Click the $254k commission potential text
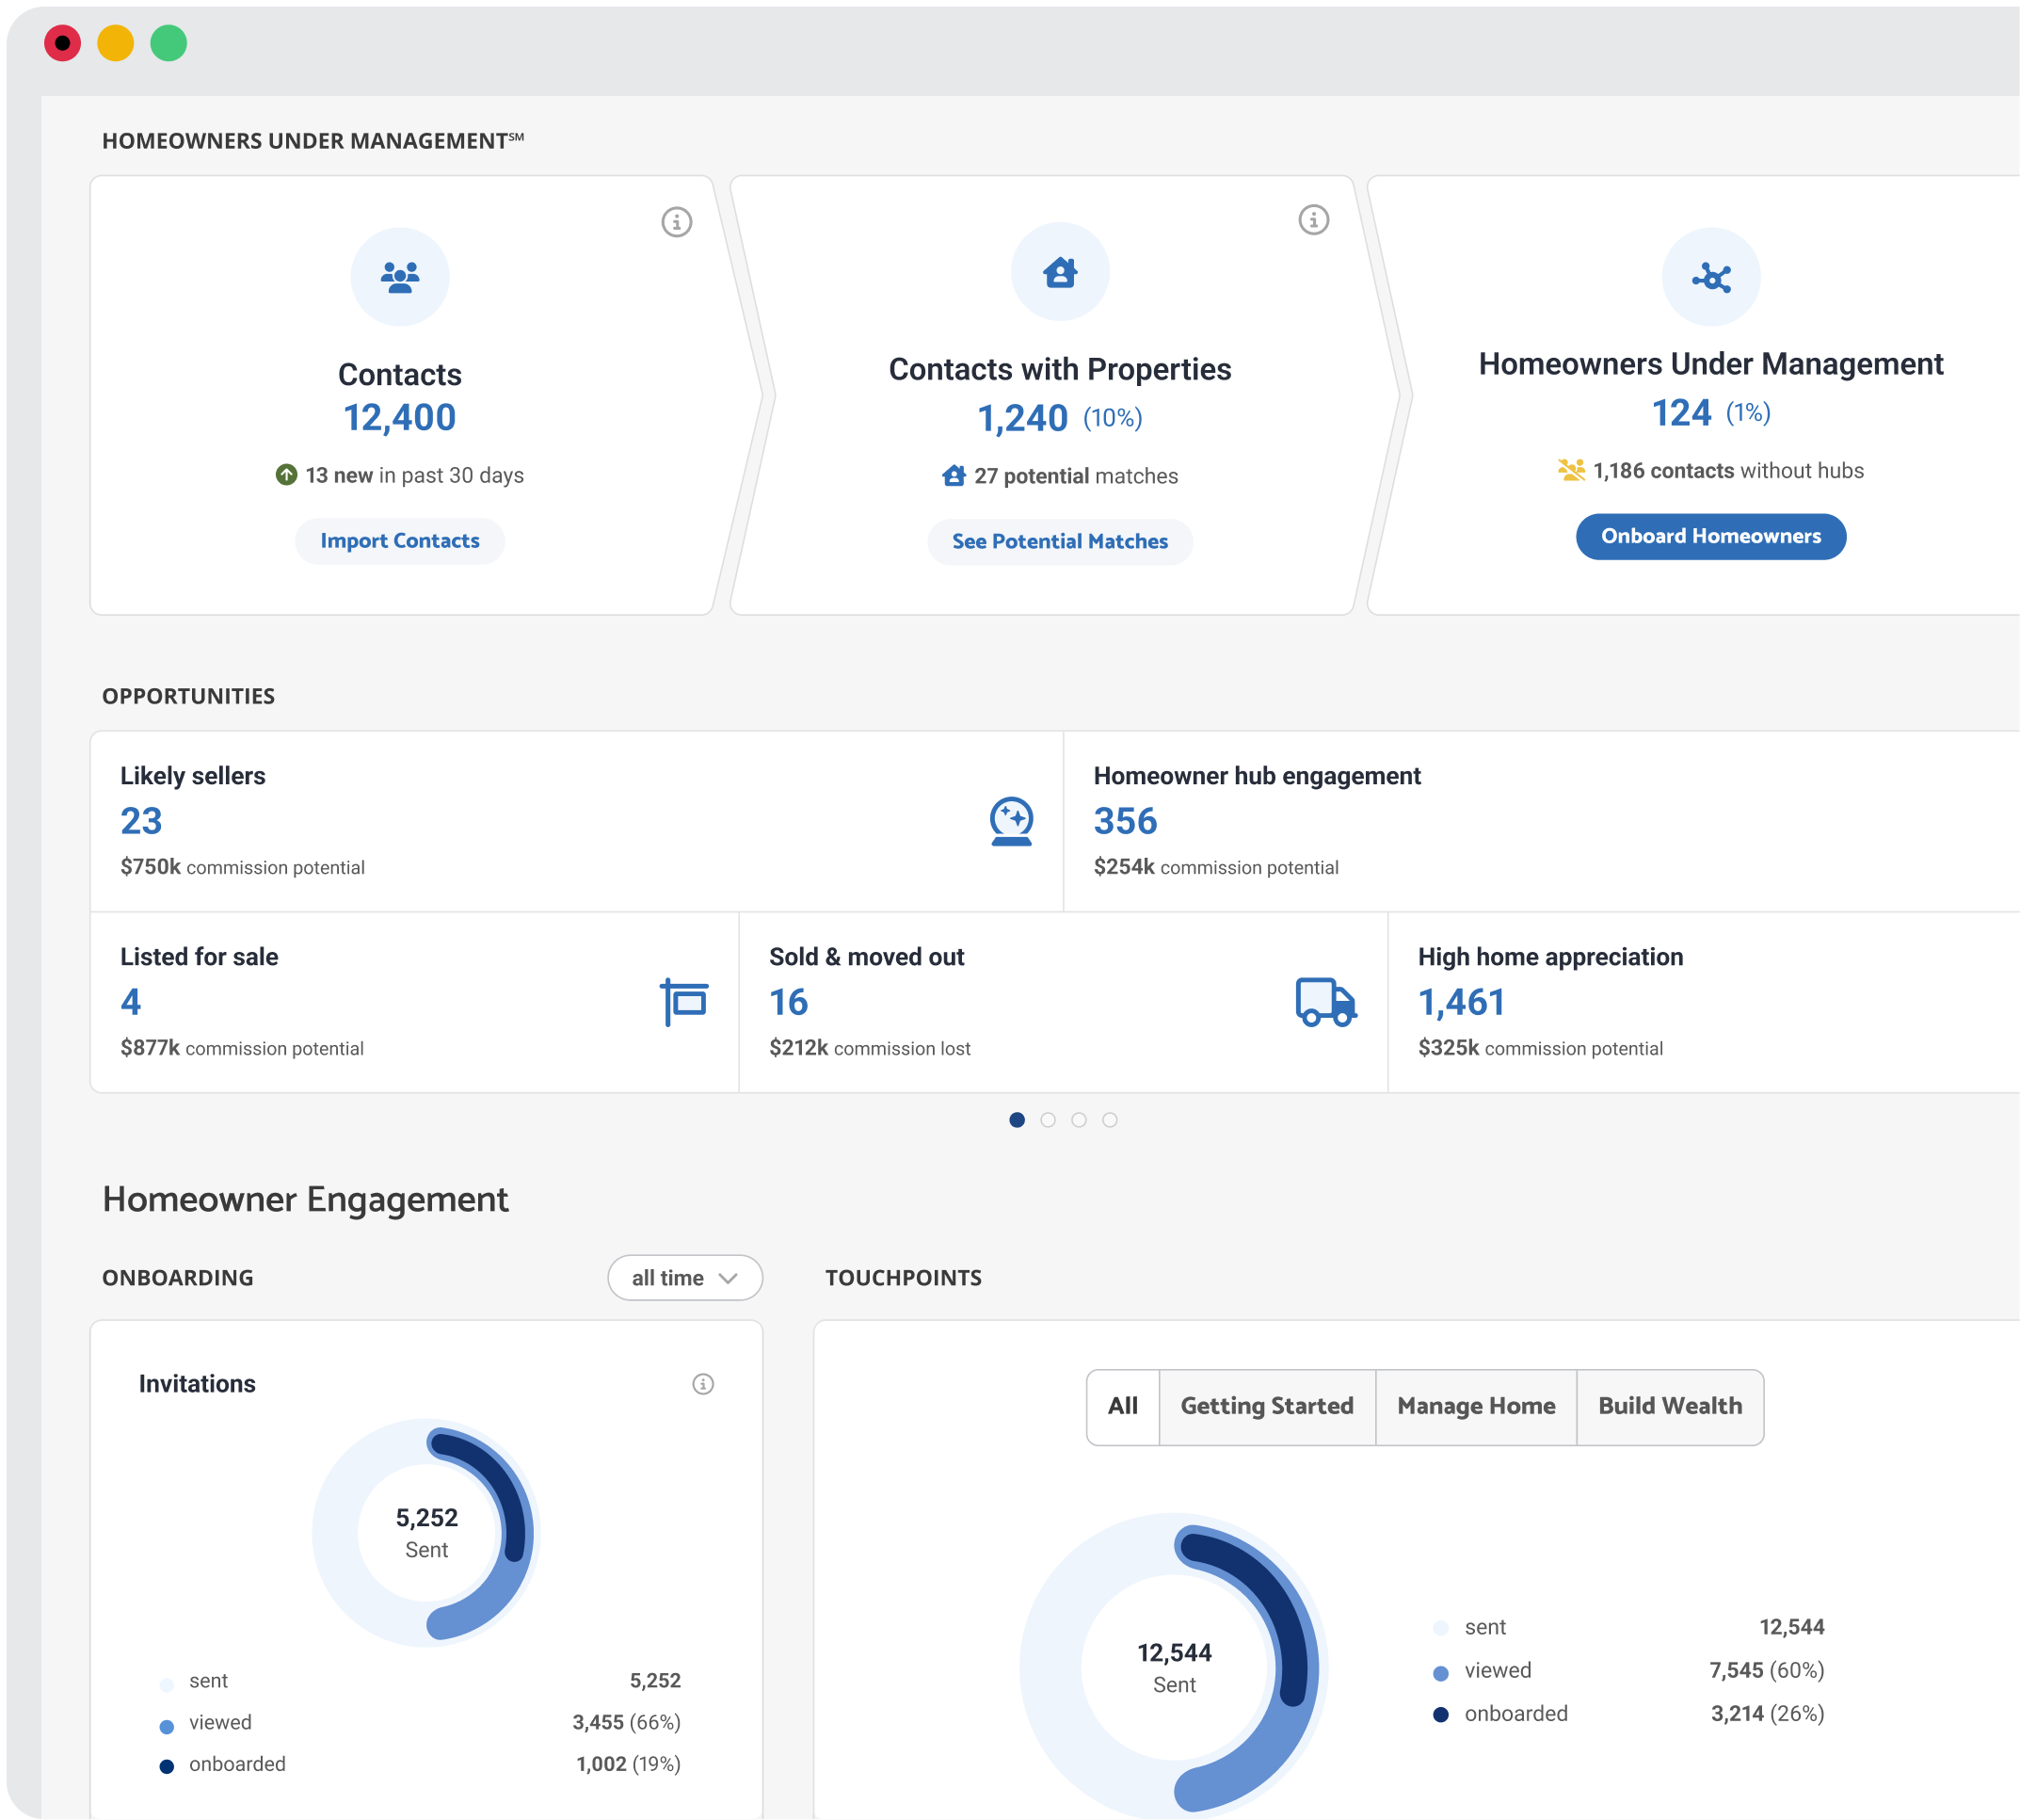The width and height of the screenshot is (2020, 1820). [1216, 867]
